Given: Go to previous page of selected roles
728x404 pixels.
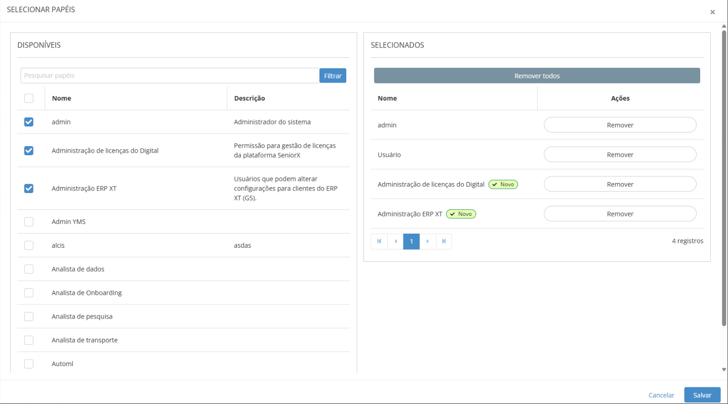Looking at the screenshot, I should tap(395, 242).
